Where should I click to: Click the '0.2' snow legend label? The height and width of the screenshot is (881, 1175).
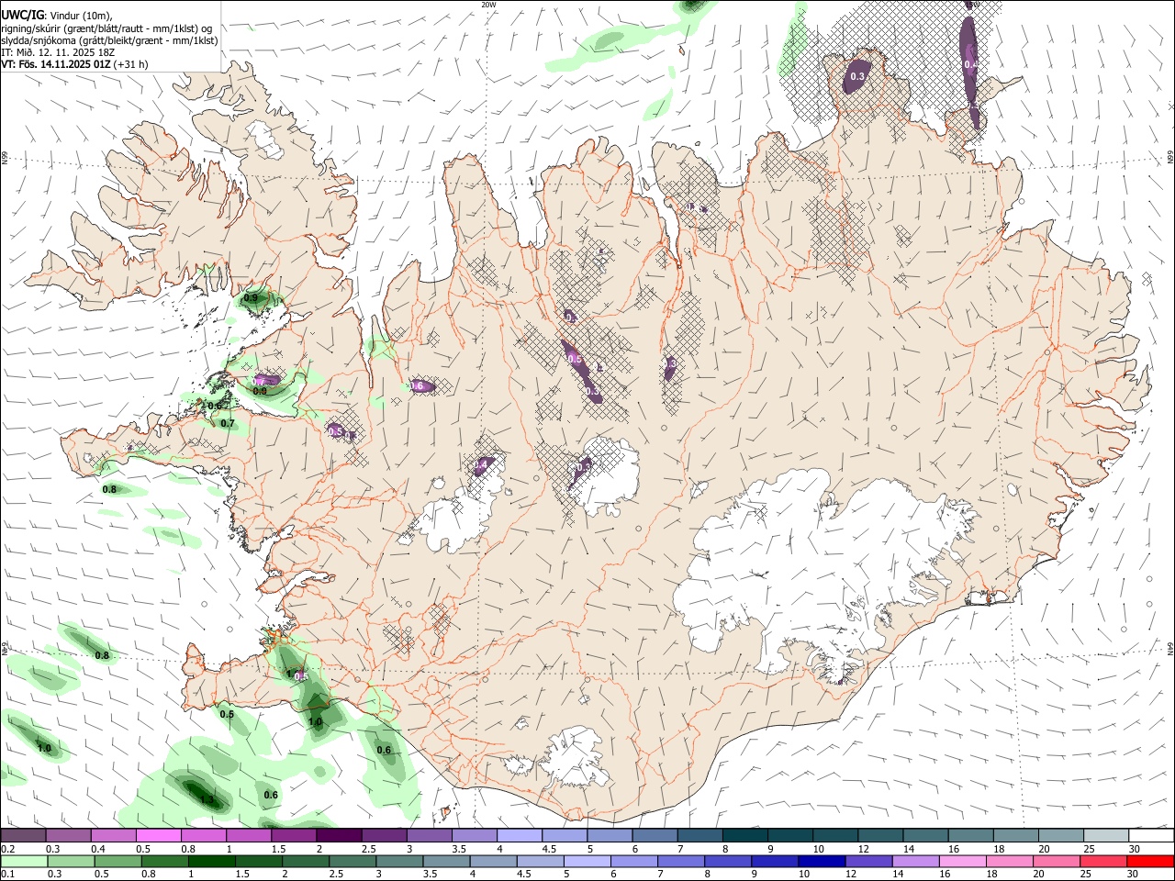click(x=8, y=849)
